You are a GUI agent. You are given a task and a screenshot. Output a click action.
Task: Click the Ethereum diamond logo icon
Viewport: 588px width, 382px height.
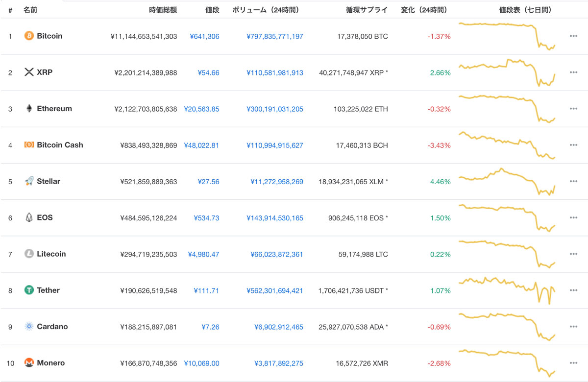click(29, 109)
